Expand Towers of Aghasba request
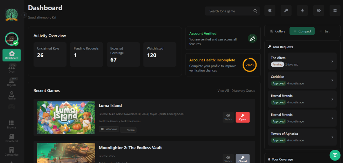Image resolution: width=343 pixels, height=163 pixels. [332, 137]
